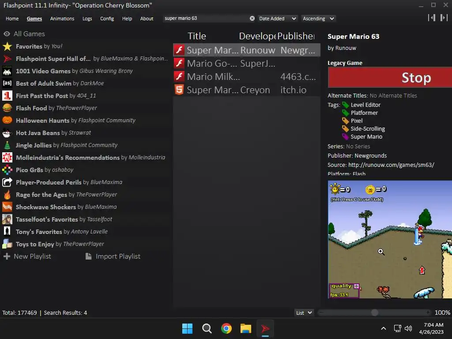The width and height of the screenshot is (452, 339).
Task: Create a New Playlist
Action: click(27, 256)
